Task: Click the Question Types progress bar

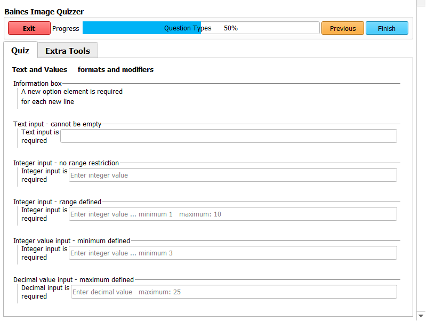Action: point(200,28)
